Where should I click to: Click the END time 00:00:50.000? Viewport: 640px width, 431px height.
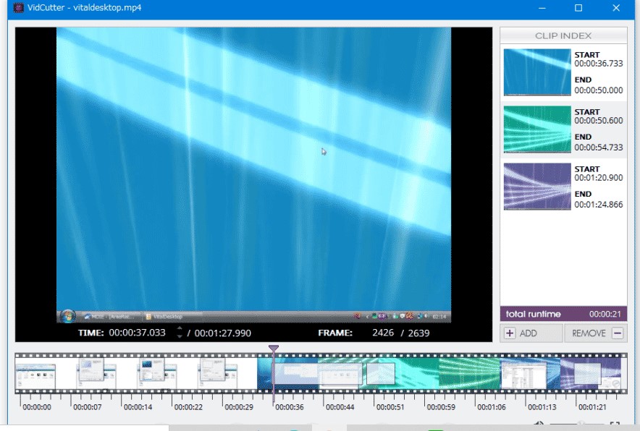(598, 90)
